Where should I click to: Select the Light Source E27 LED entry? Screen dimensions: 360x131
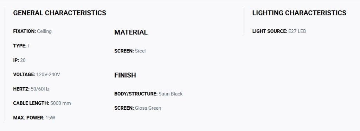pos(279,31)
